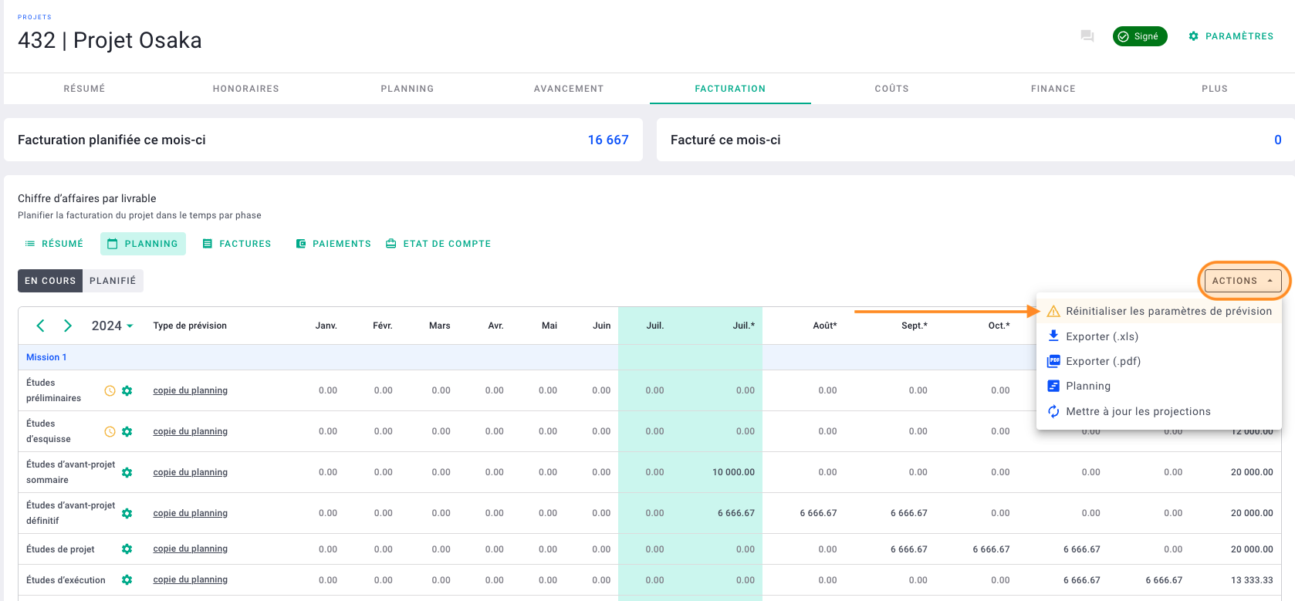Toggle the Actions dropdown button
This screenshot has width=1295, height=601.
[1243, 281]
